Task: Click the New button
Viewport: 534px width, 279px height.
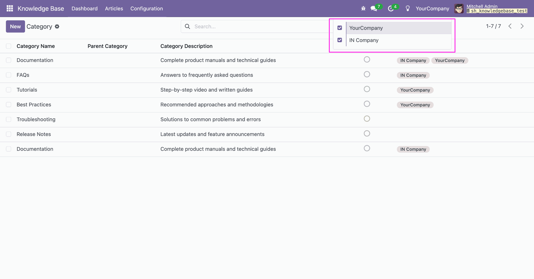Action: (x=15, y=26)
